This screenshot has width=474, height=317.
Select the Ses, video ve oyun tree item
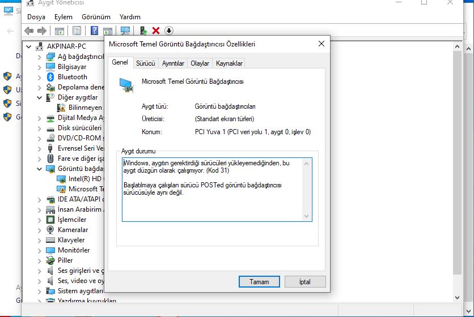[x=81, y=281]
